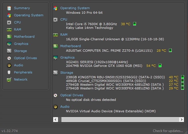Click the Operating System heading link in main panel
188x134 pixels.
tap(75, 8)
